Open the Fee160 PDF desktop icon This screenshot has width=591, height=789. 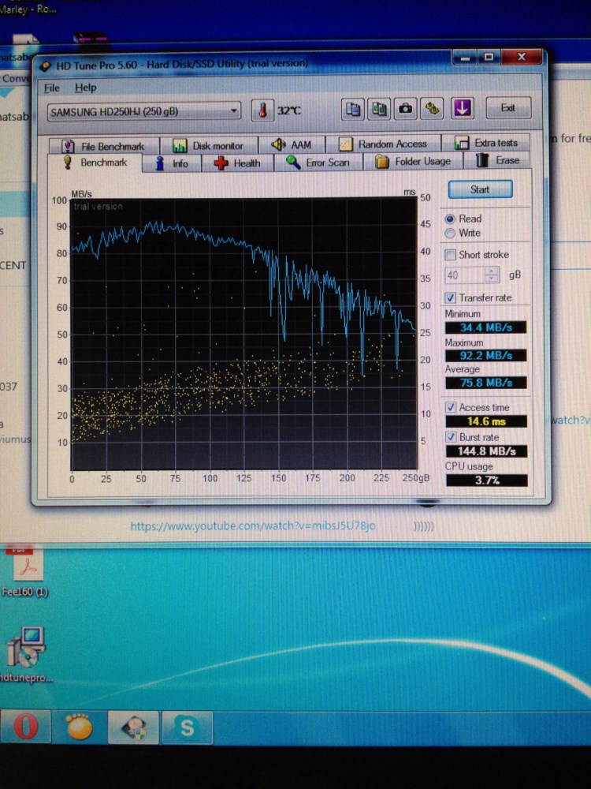29,567
